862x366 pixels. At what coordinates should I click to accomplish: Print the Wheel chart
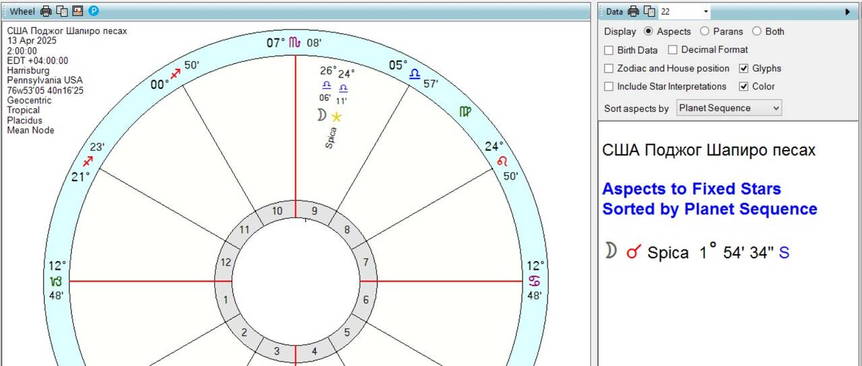(x=46, y=11)
